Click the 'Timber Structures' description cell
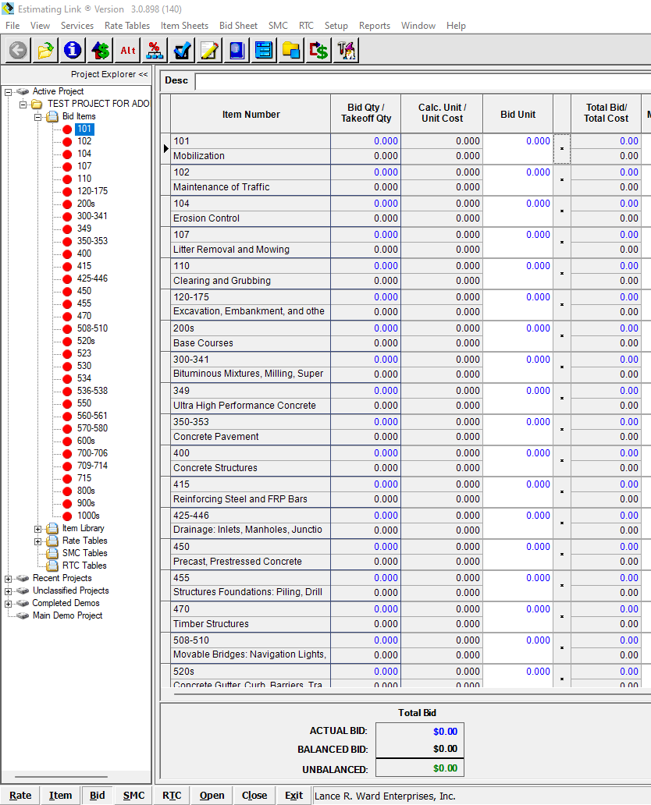Image resolution: width=651 pixels, height=805 pixels. [x=251, y=624]
